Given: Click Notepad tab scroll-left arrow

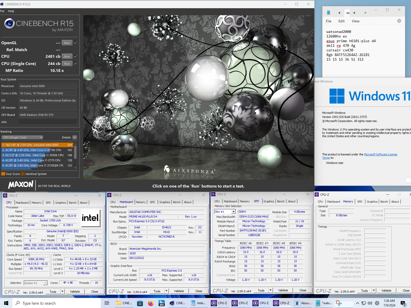Looking at the screenshot, I should coord(339,13).
